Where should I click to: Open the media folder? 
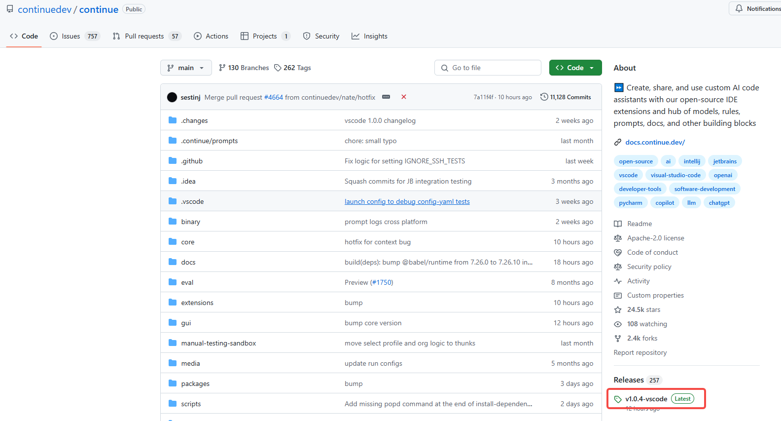[x=190, y=363]
